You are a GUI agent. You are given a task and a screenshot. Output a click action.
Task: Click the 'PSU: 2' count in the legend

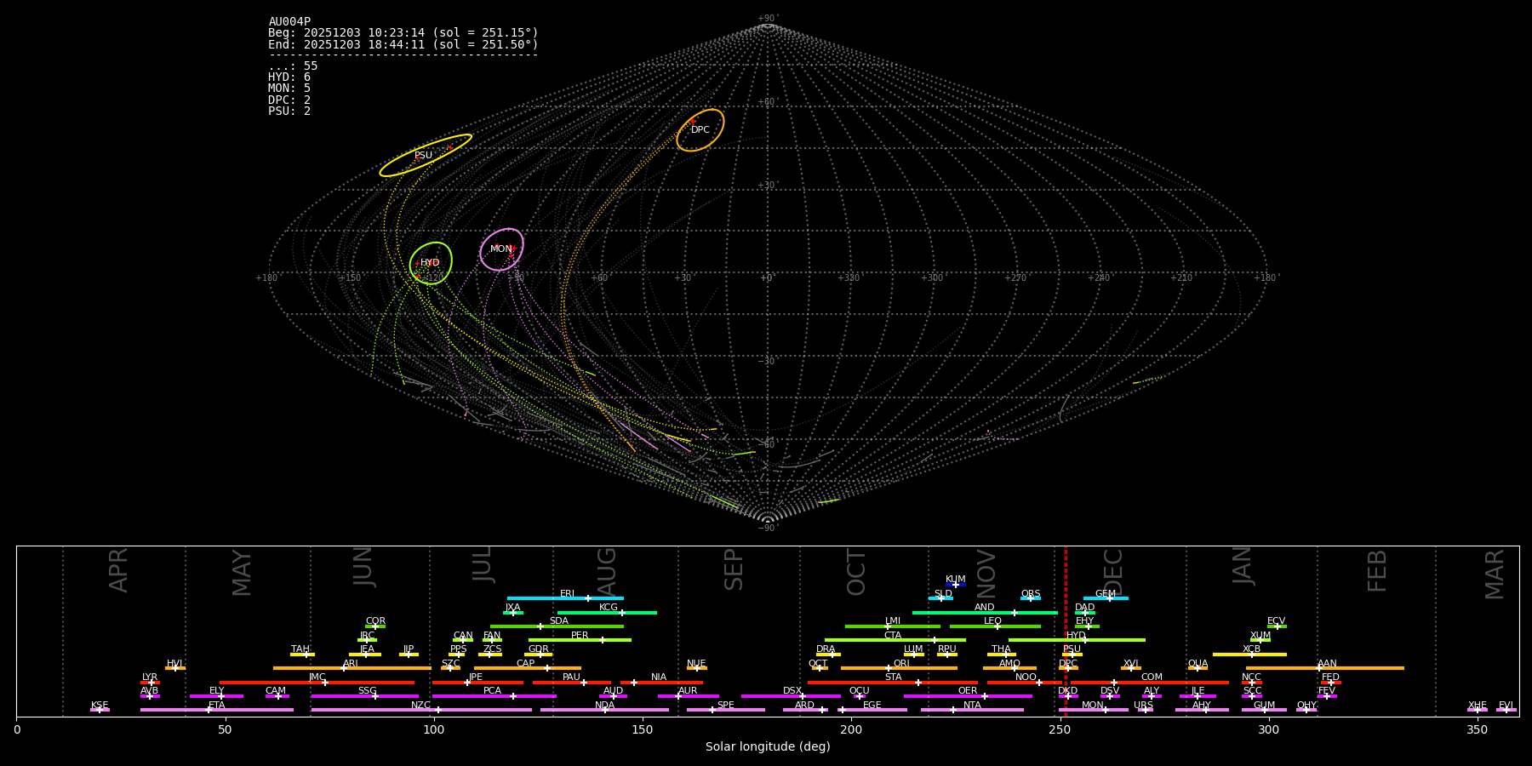[289, 111]
